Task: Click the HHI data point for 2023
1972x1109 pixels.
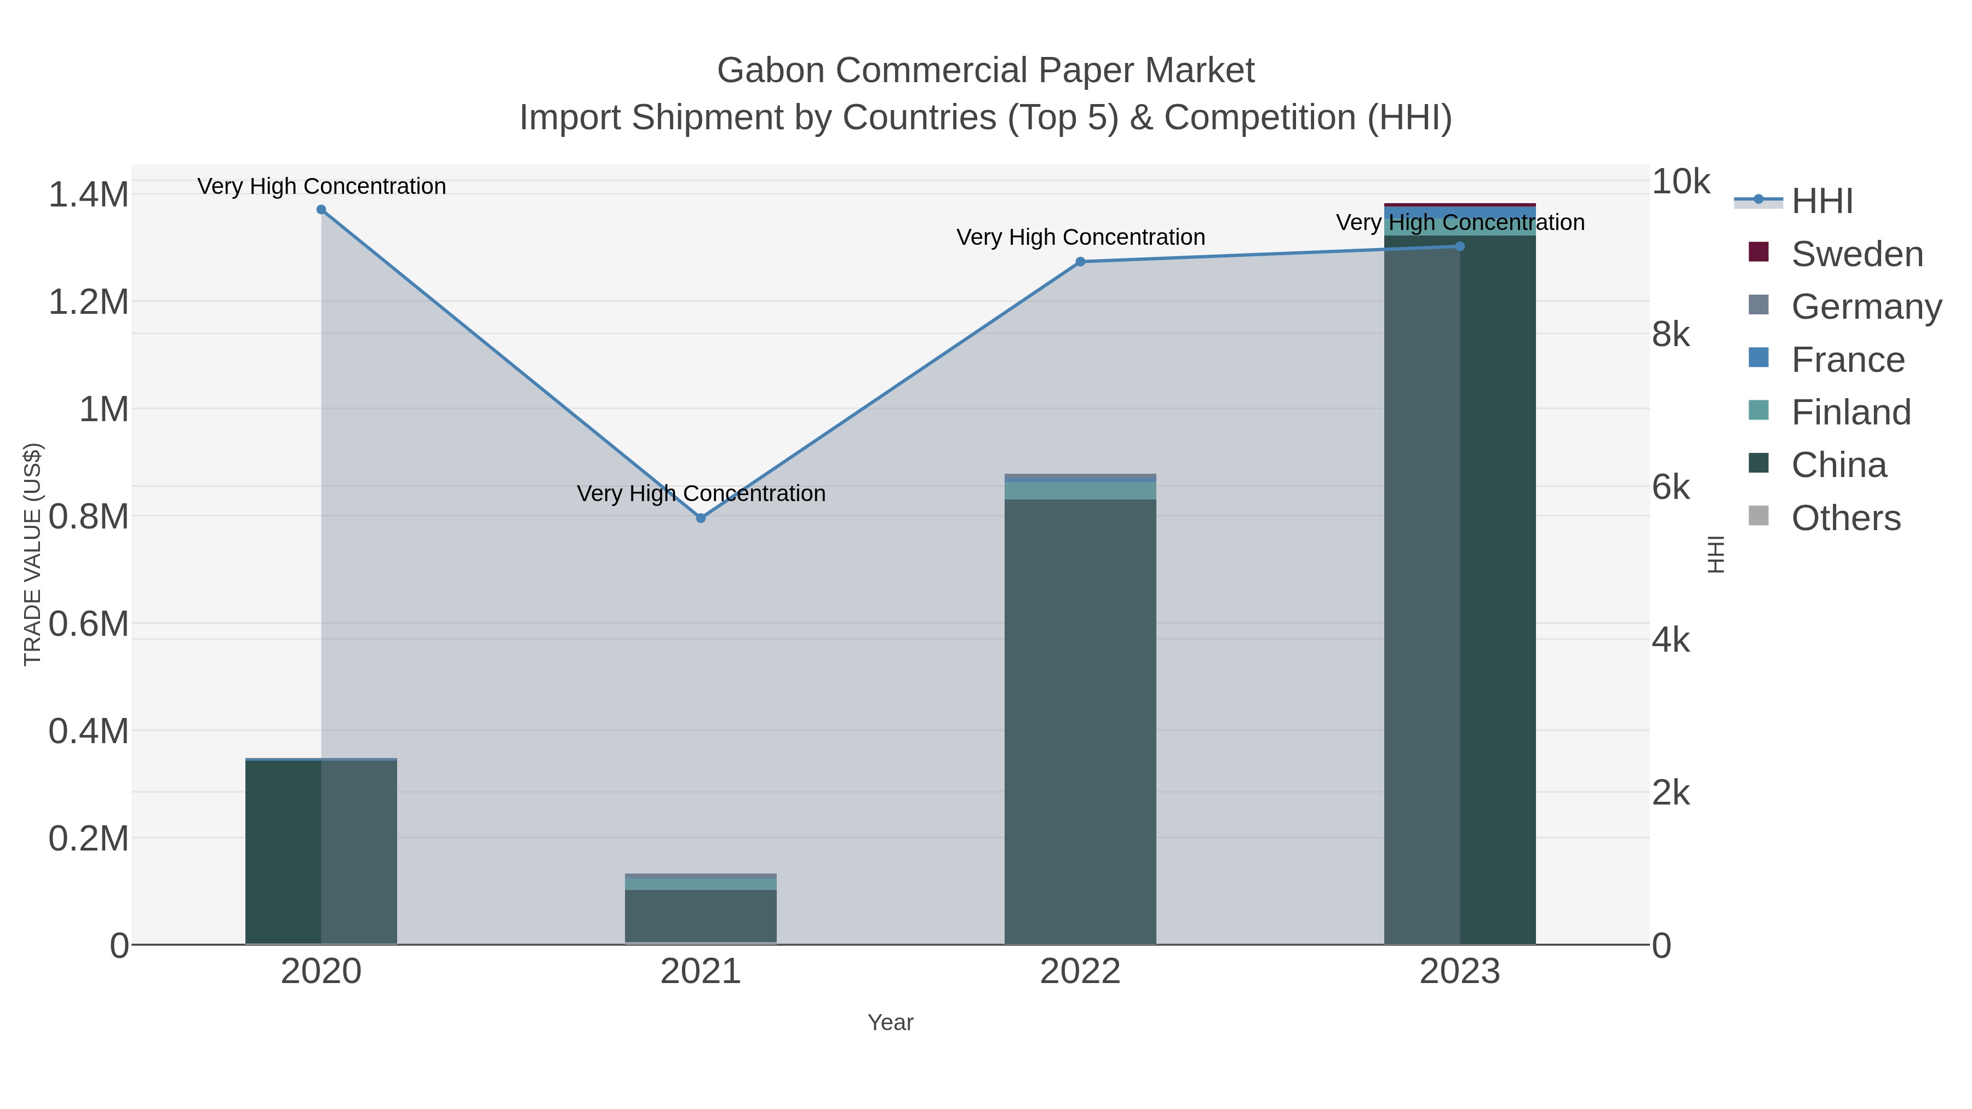Action: (1460, 246)
